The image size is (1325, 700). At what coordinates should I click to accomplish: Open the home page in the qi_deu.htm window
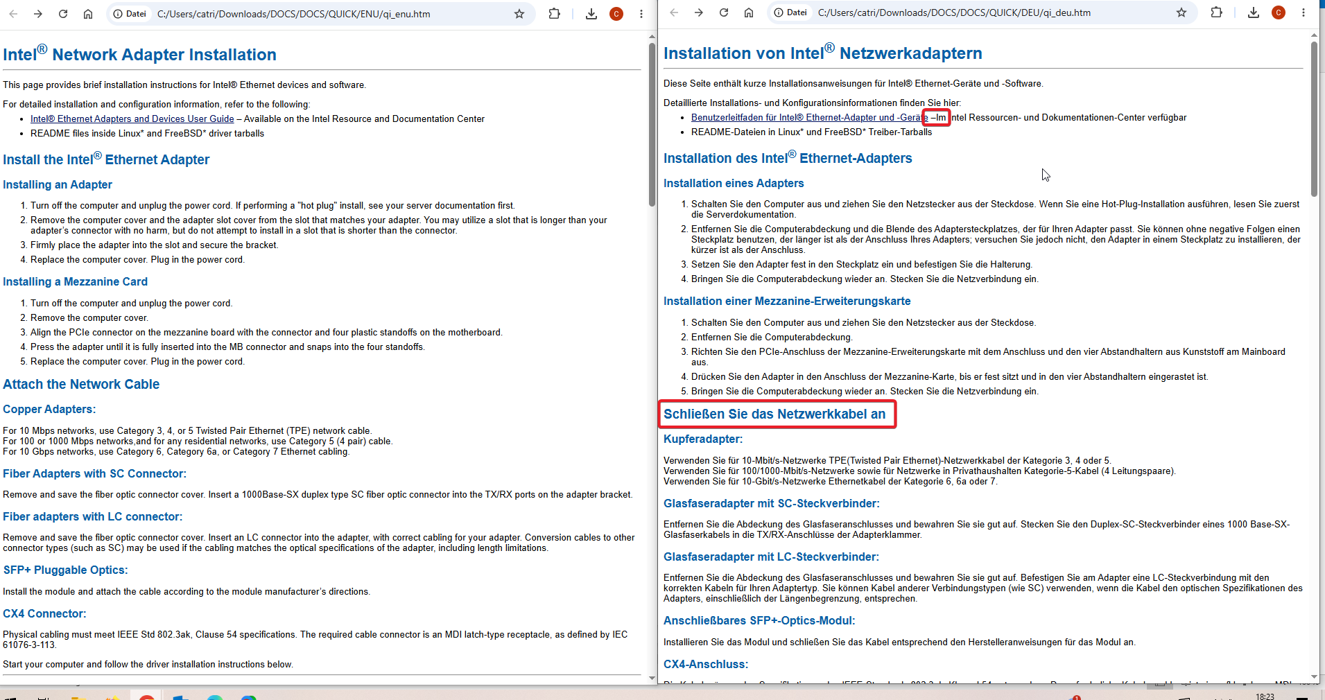coord(749,12)
